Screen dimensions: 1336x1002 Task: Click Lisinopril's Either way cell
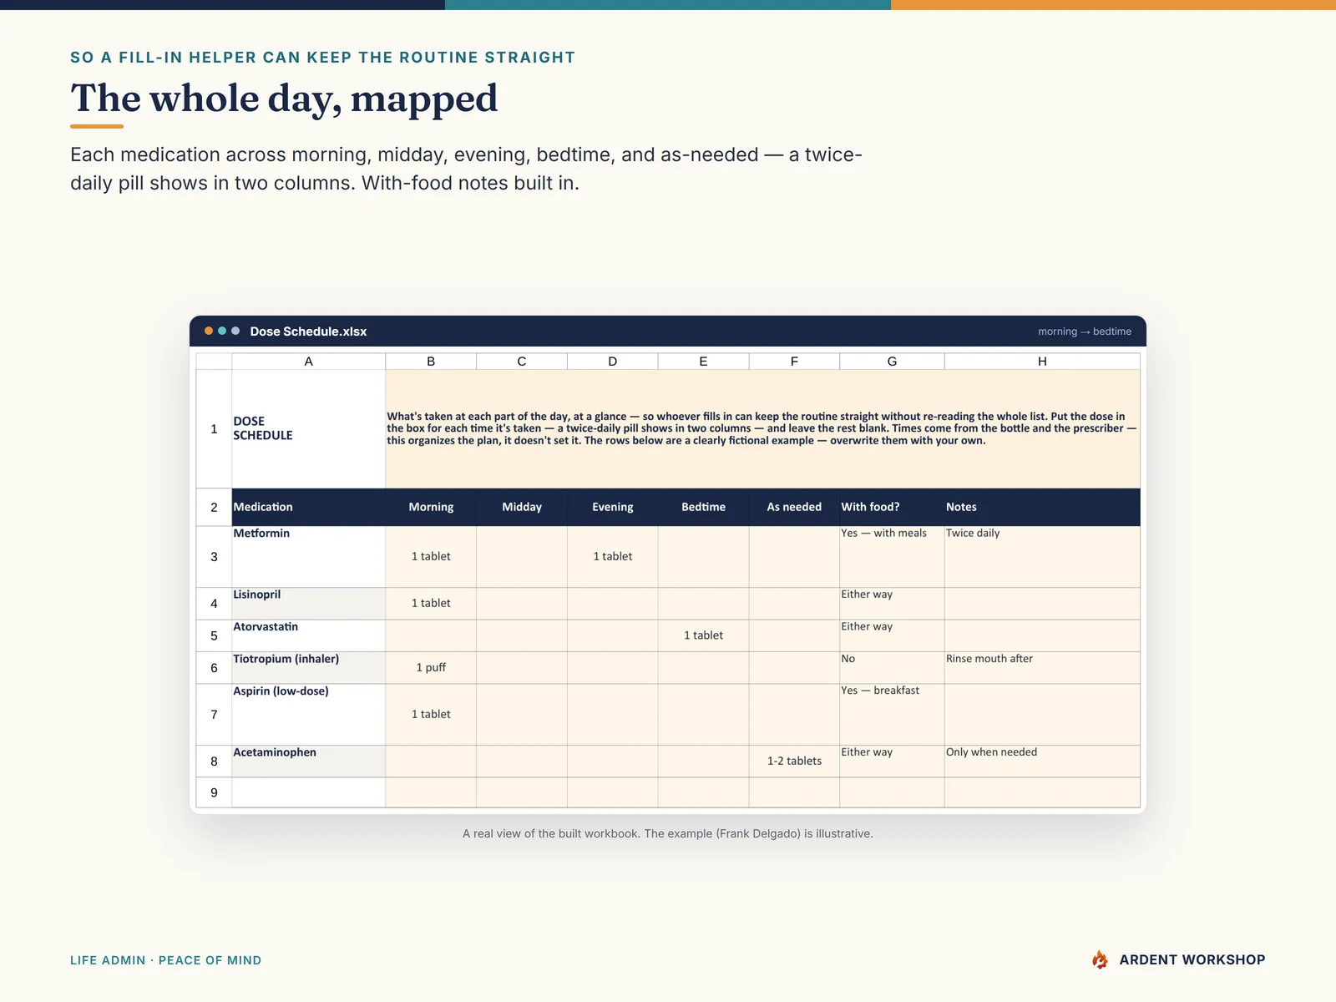click(892, 604)
